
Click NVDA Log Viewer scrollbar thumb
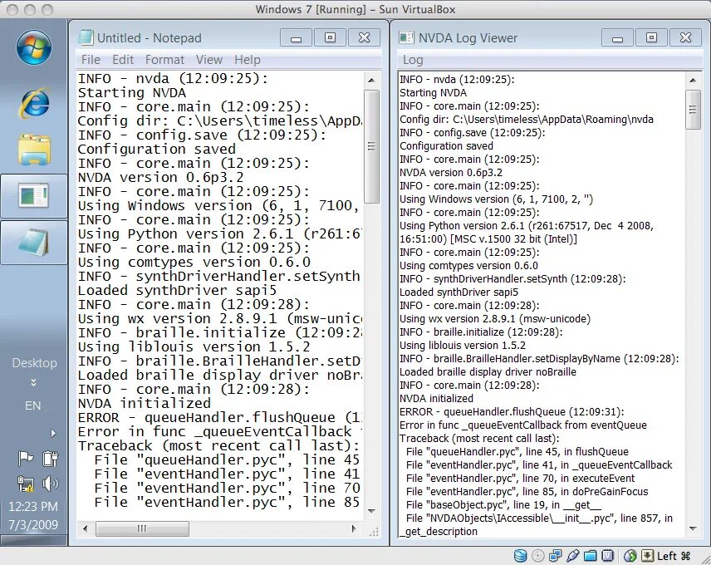693,110
